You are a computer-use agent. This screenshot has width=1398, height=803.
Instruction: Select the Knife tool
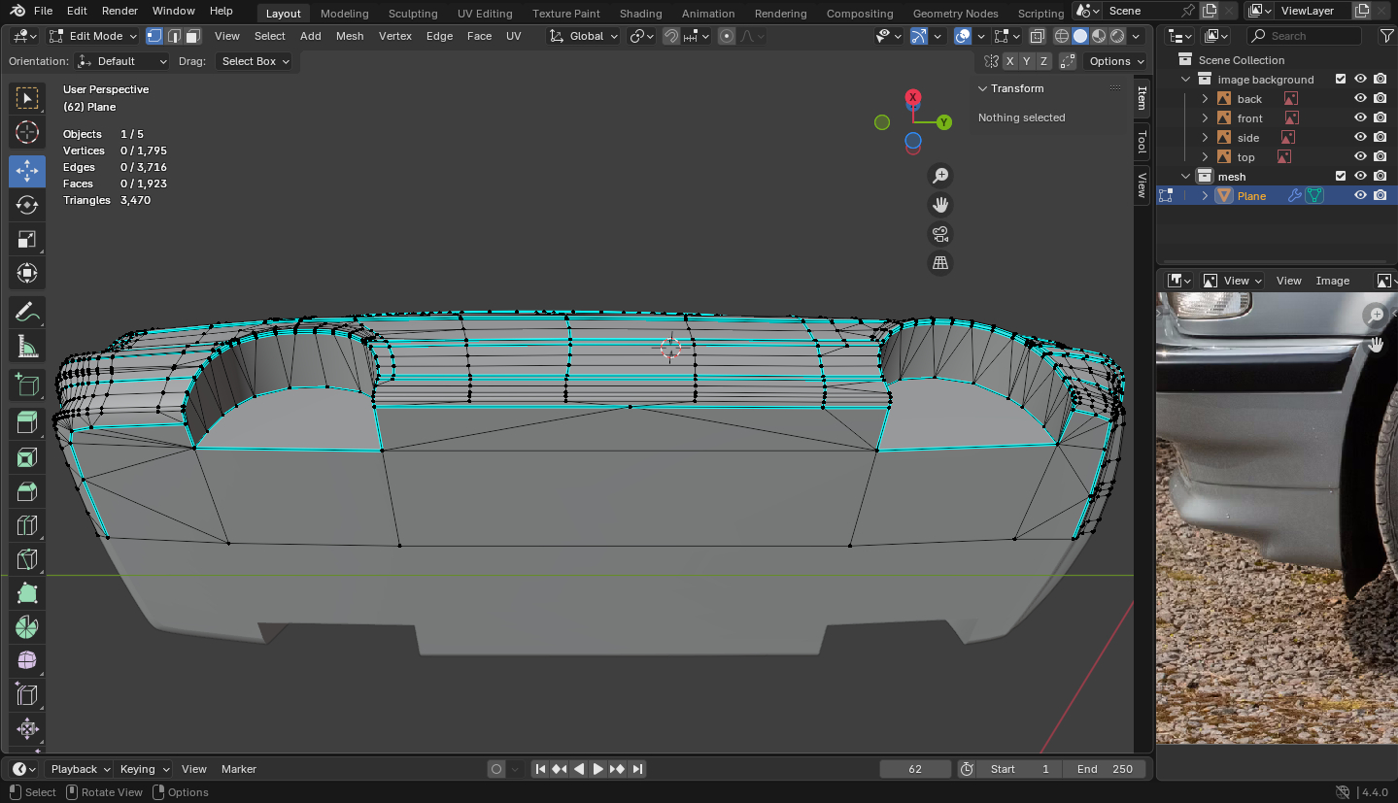click(27, 559)
